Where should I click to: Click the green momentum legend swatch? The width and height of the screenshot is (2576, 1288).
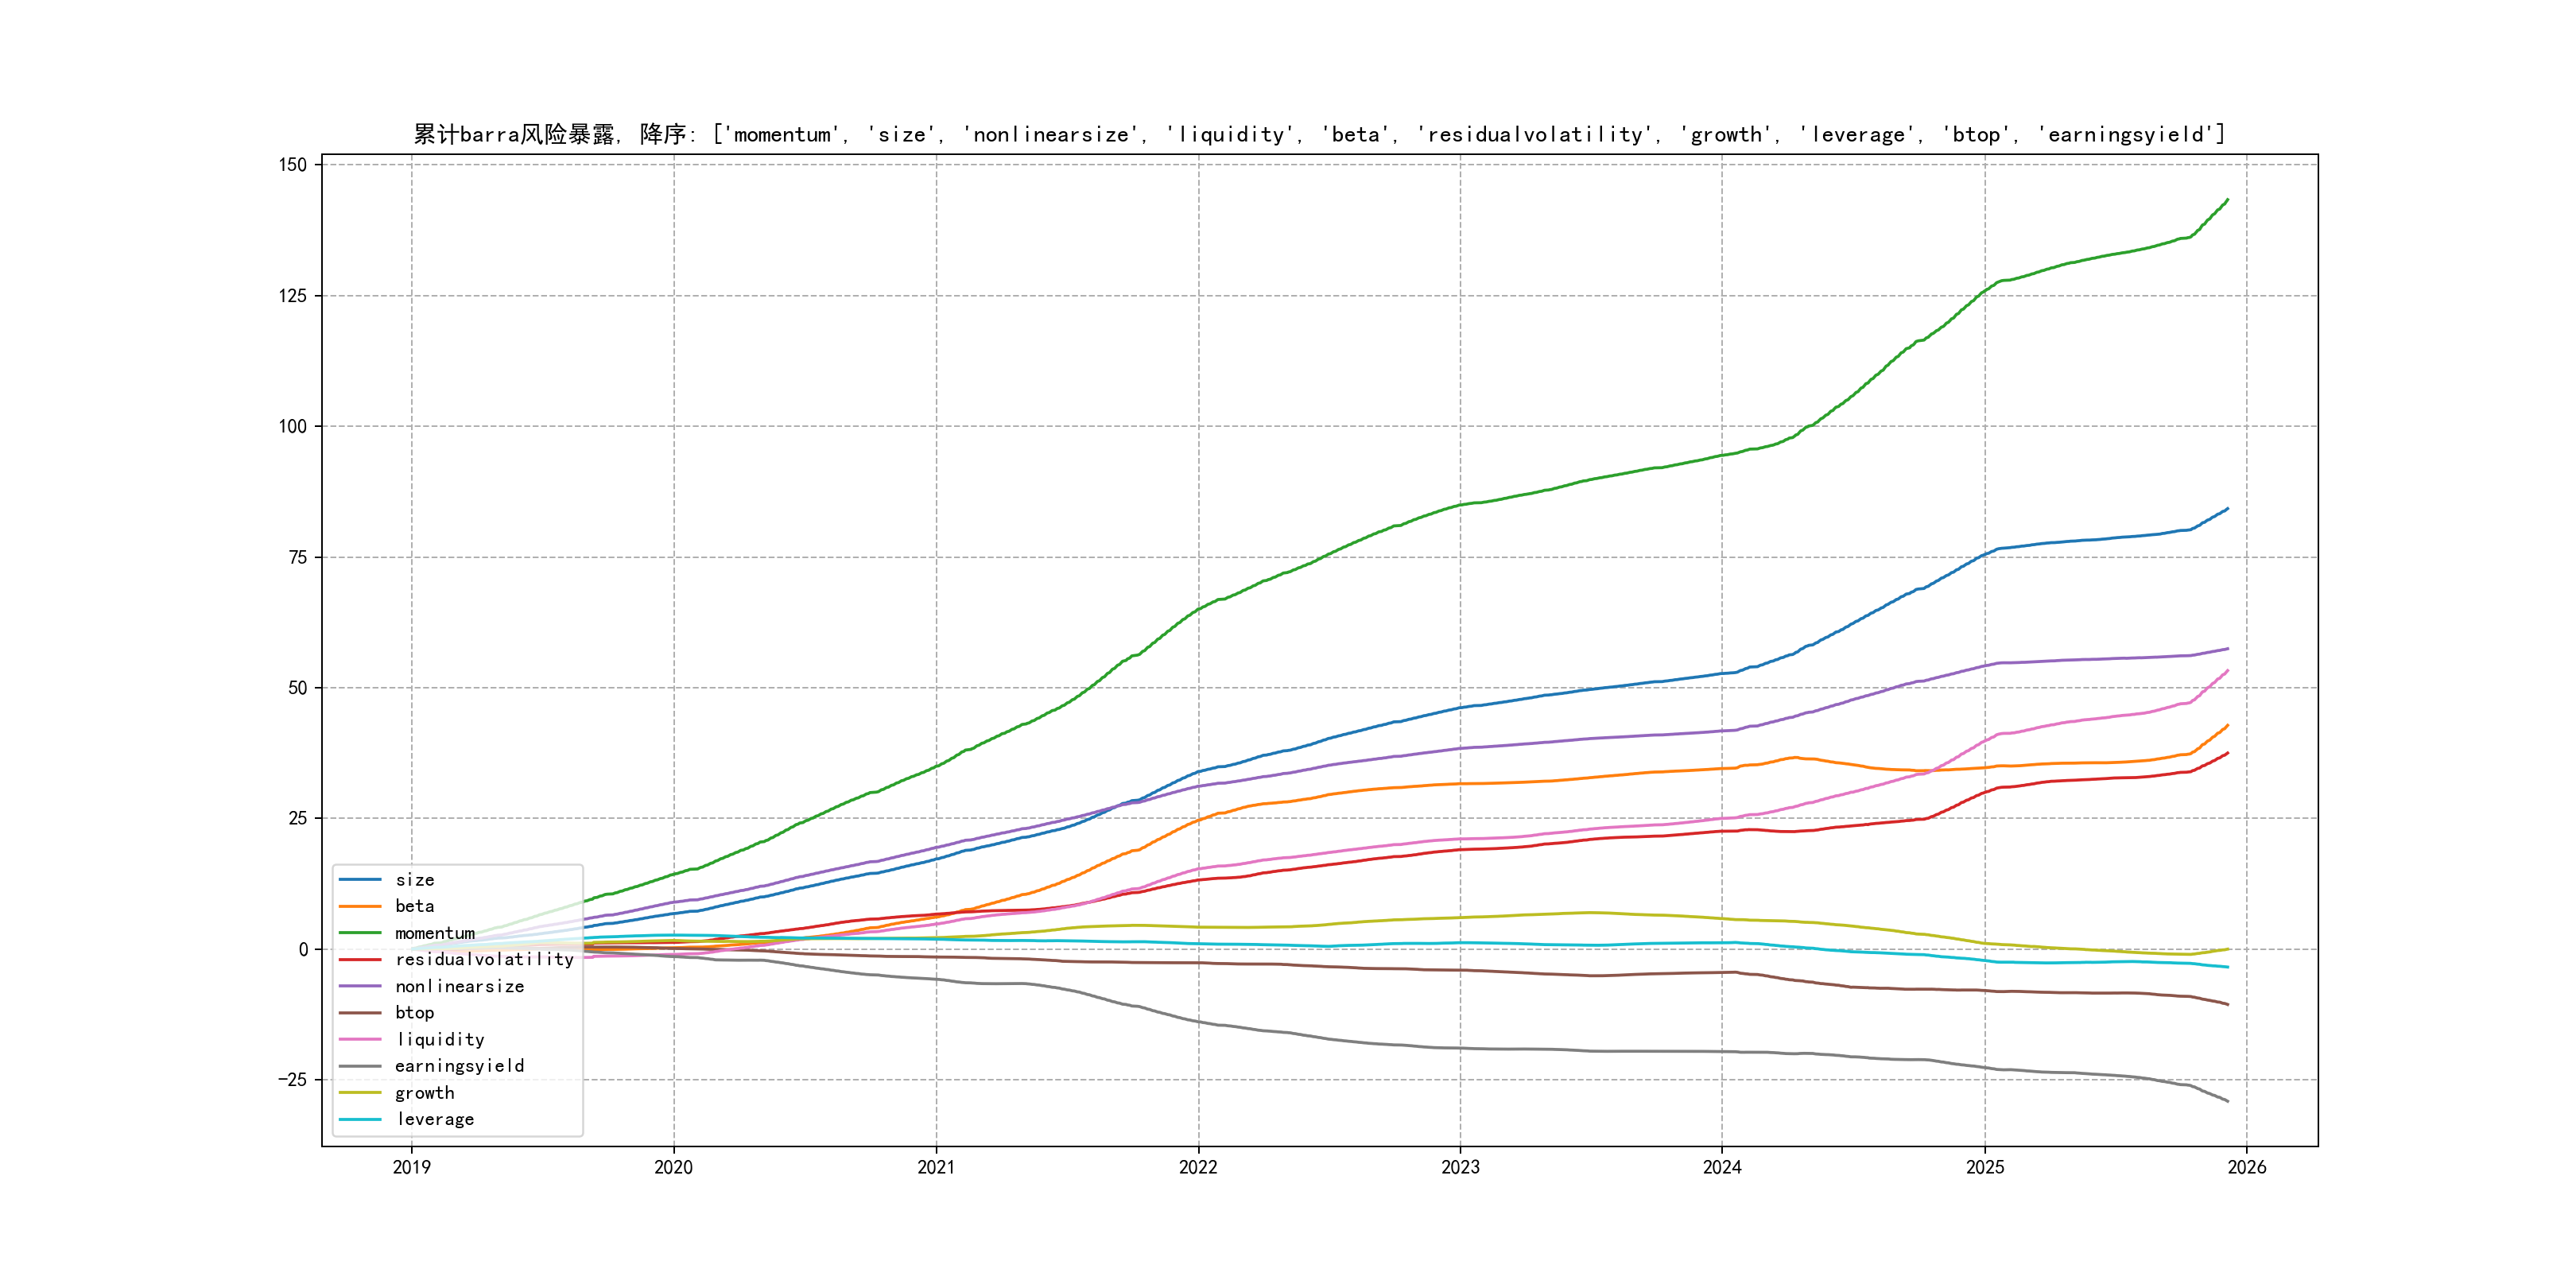[360, 933]
